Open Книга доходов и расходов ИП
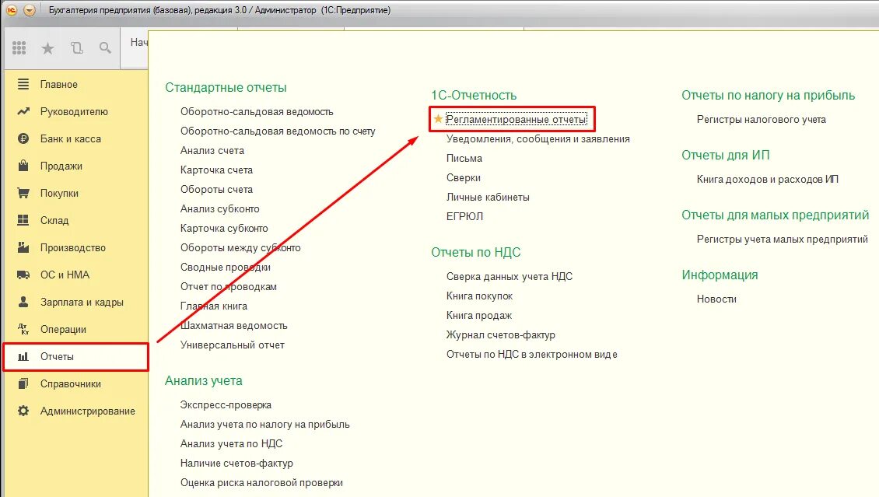Viewport: 879px width, 497px height. point(768,180)
